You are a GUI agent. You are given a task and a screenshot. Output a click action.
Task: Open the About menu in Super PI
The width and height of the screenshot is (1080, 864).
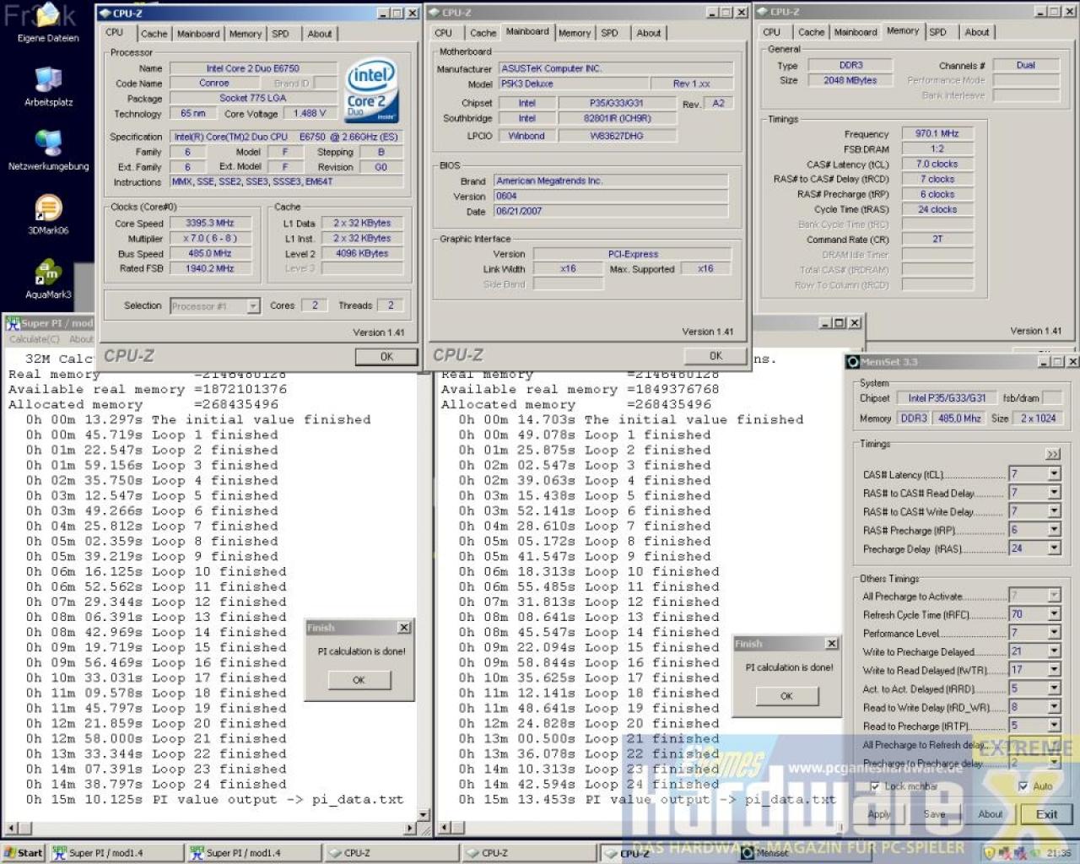pos(81,339)
